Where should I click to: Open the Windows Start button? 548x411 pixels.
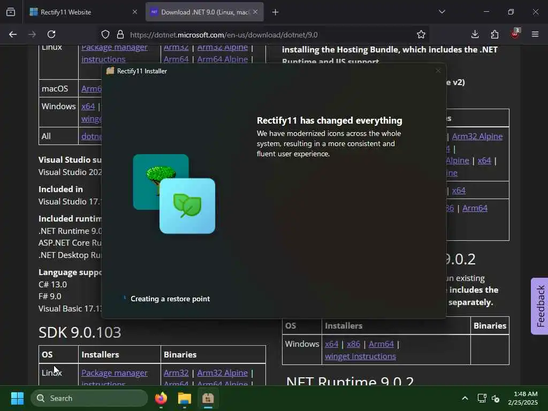[x=17, y=398]
